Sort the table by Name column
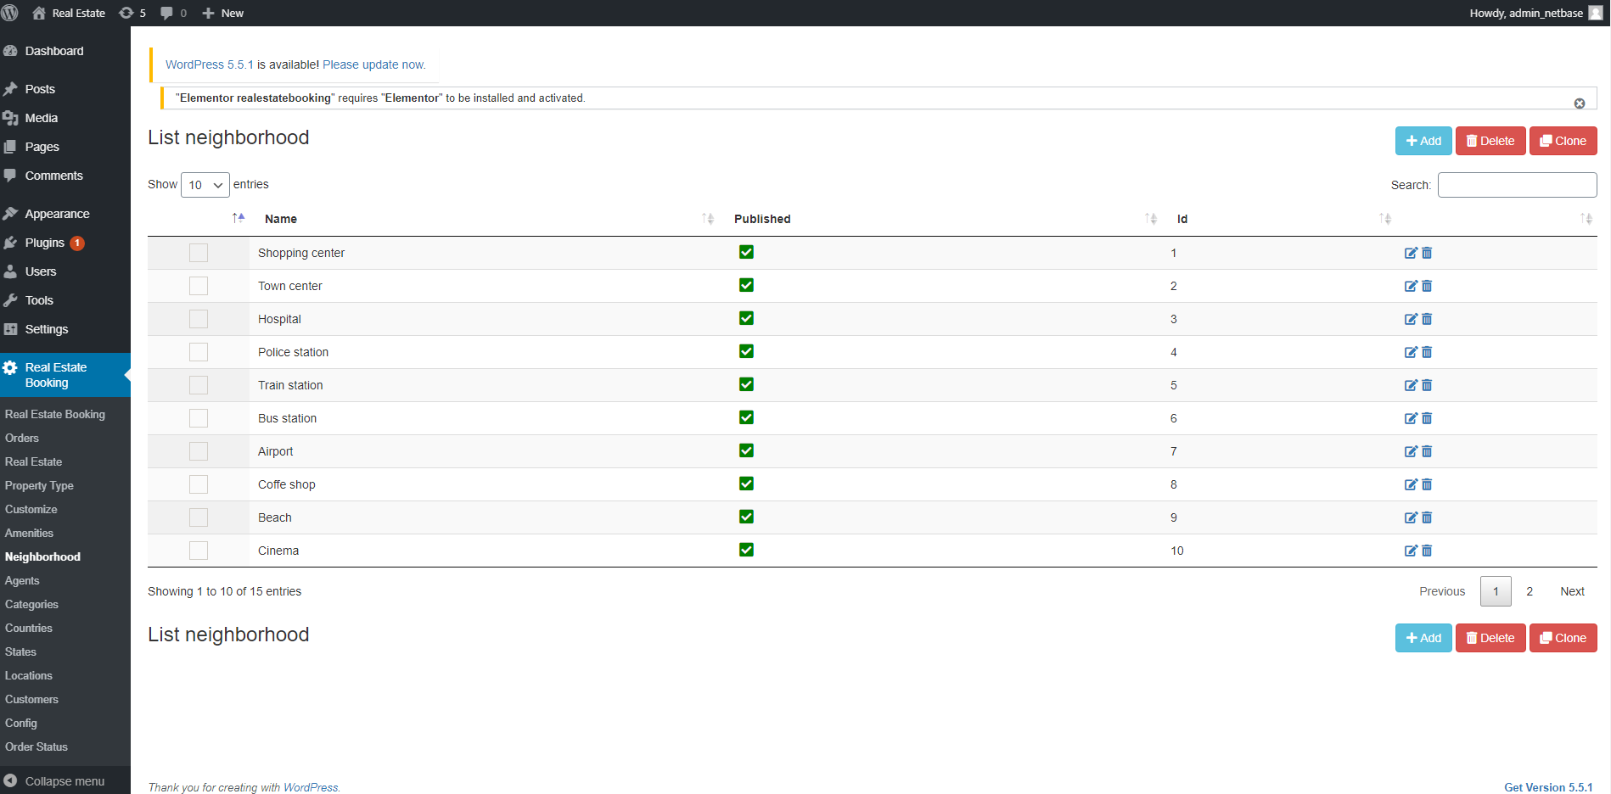This screenshot has width=1611, height=794. [281, 219]
